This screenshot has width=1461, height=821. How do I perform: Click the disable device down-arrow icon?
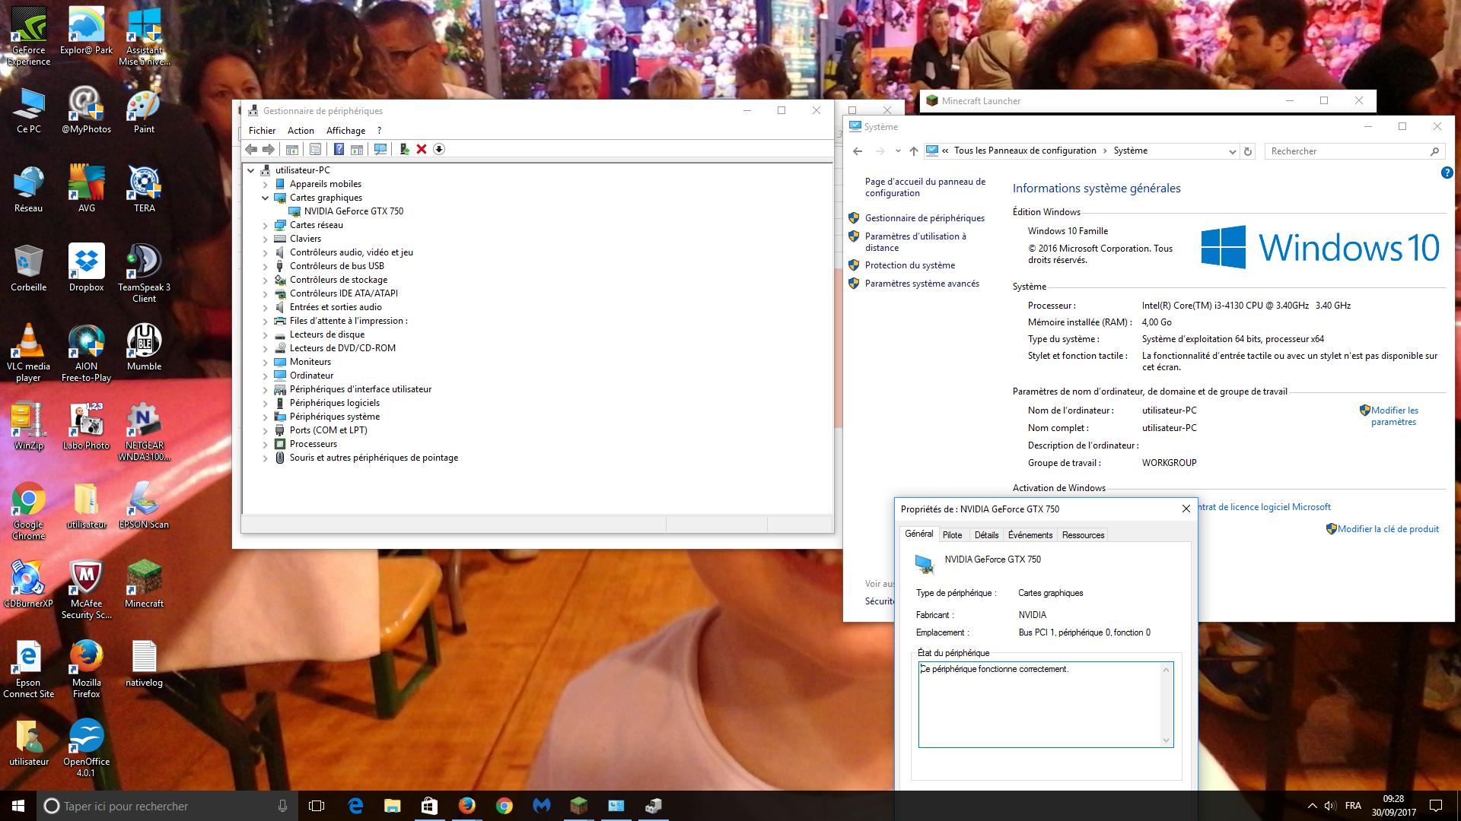439,149
